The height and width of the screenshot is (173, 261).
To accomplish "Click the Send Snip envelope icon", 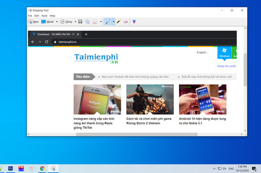I will point(95,22).
